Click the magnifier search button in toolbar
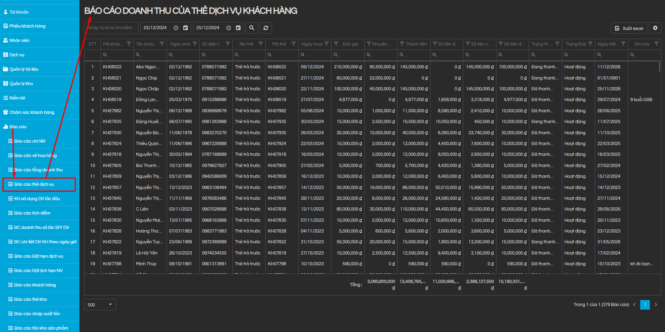This screenshot has height=332, width=665. click(252, 28)
